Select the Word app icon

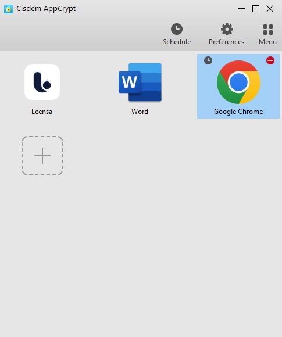tap(140, 82)
